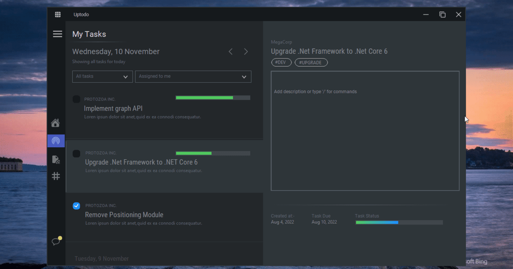513x269 pixels.
Task: Click the #DEV tag pill
Action: pyautogui.click(x=281, y=62)
